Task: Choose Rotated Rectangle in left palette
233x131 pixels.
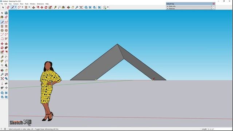Action: click(6, 26)
